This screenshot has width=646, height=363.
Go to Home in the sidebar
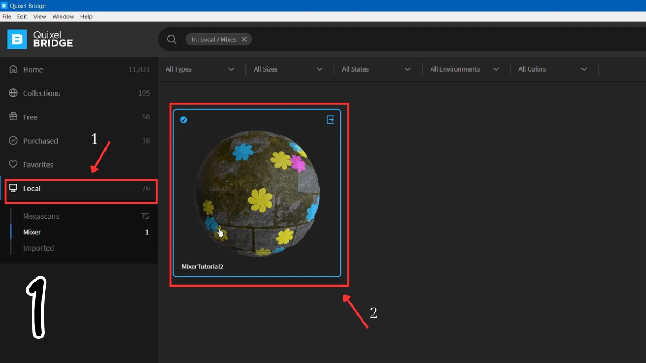click(x=79, y=69)
